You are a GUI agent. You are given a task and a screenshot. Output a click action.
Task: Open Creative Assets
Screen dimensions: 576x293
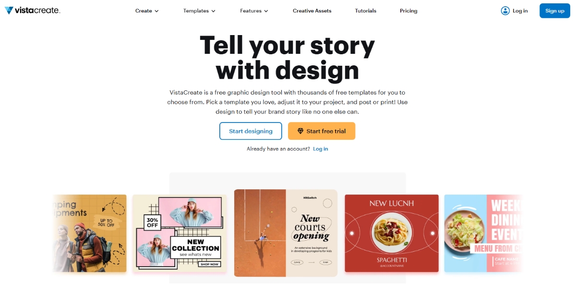coord(312,10)
